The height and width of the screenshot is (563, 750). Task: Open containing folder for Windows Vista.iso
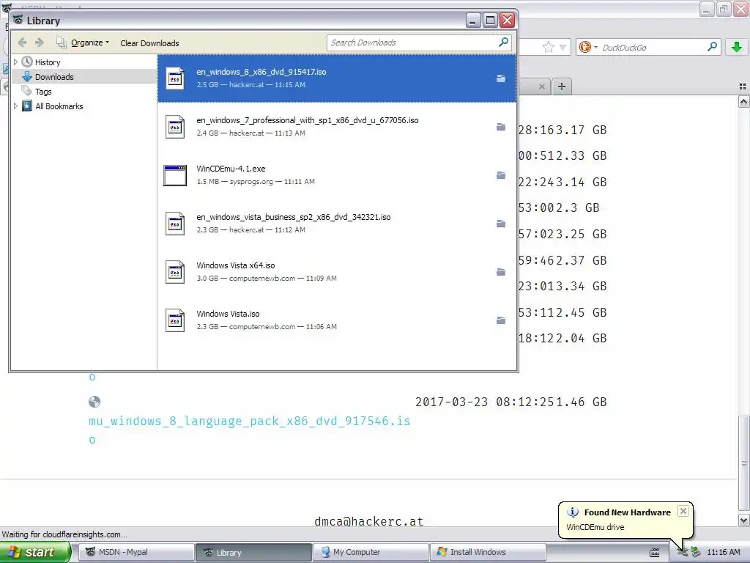click(501, 320)
